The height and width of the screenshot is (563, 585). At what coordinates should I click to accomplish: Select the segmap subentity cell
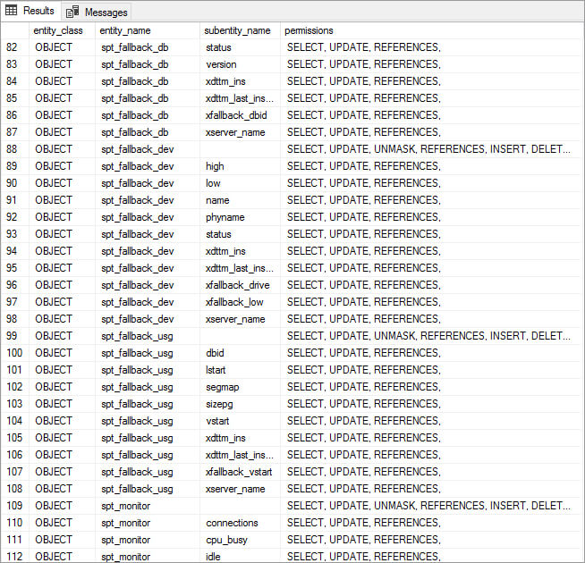(223, 387)
